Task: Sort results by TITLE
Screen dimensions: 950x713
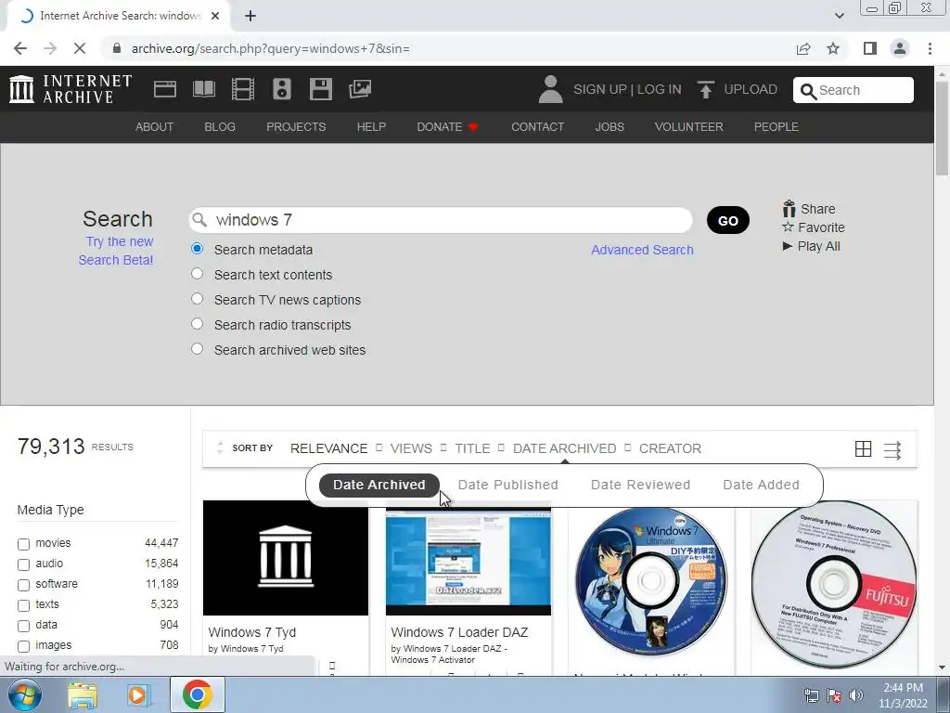Action: click(x=472, y=448)
